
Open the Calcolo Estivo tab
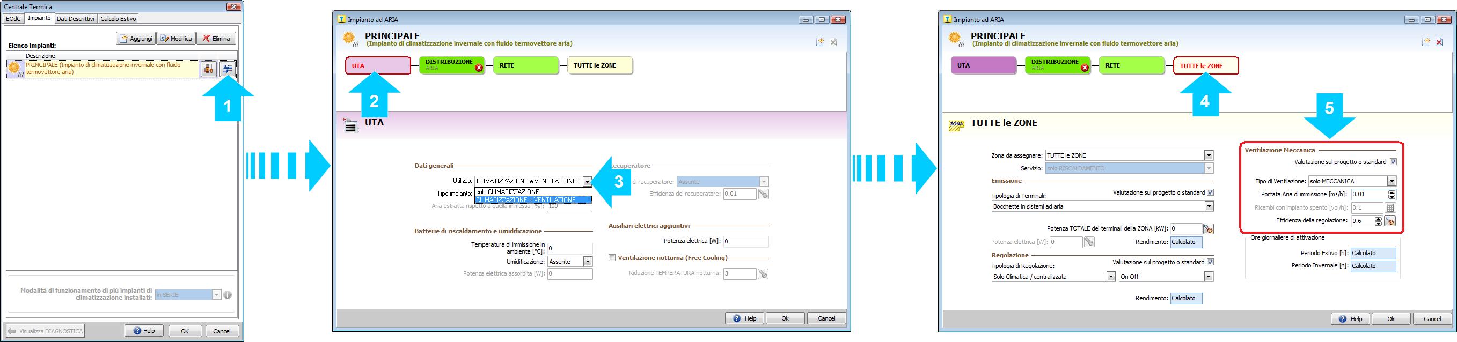[x=118, y=19]
